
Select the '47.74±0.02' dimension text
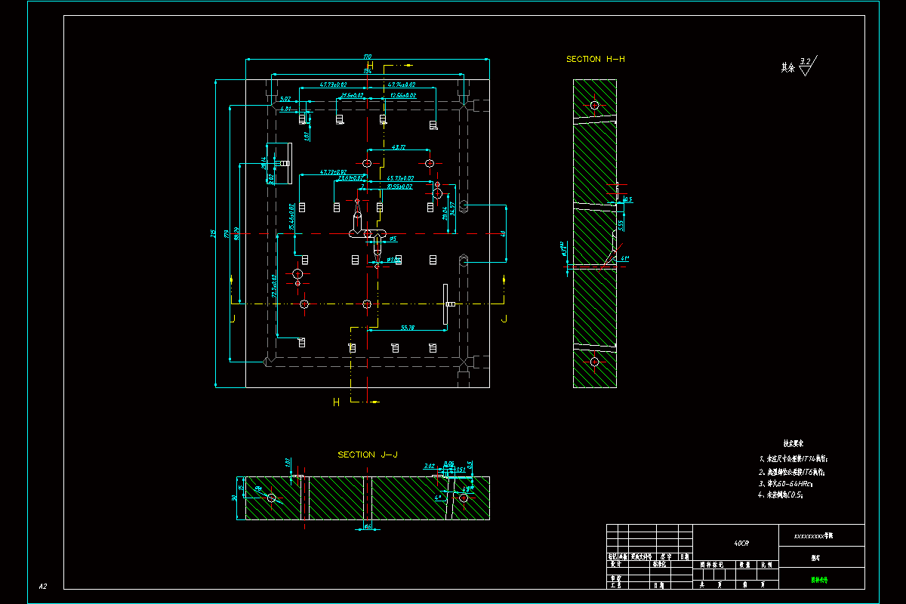pos(402,85)
